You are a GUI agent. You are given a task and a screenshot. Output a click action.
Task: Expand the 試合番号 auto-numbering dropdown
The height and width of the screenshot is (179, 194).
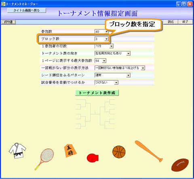pyautogui.click(x=116, y=82)
